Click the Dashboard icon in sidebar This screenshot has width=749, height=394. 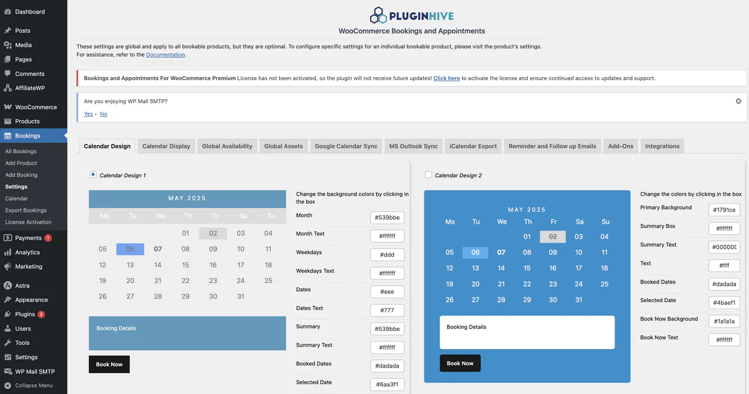coord(8,12)
